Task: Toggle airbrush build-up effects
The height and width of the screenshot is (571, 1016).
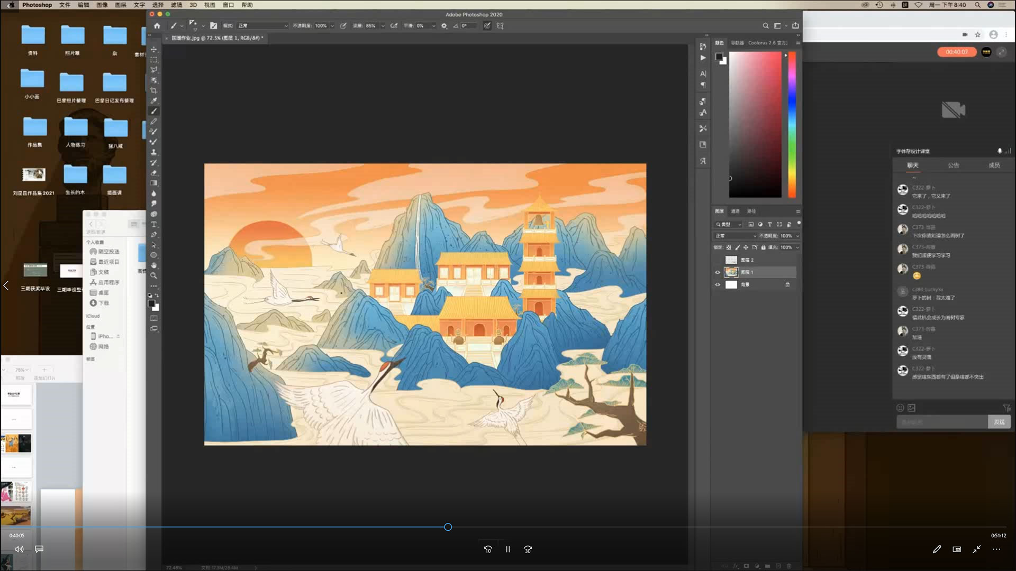Action: coord(394,25)
